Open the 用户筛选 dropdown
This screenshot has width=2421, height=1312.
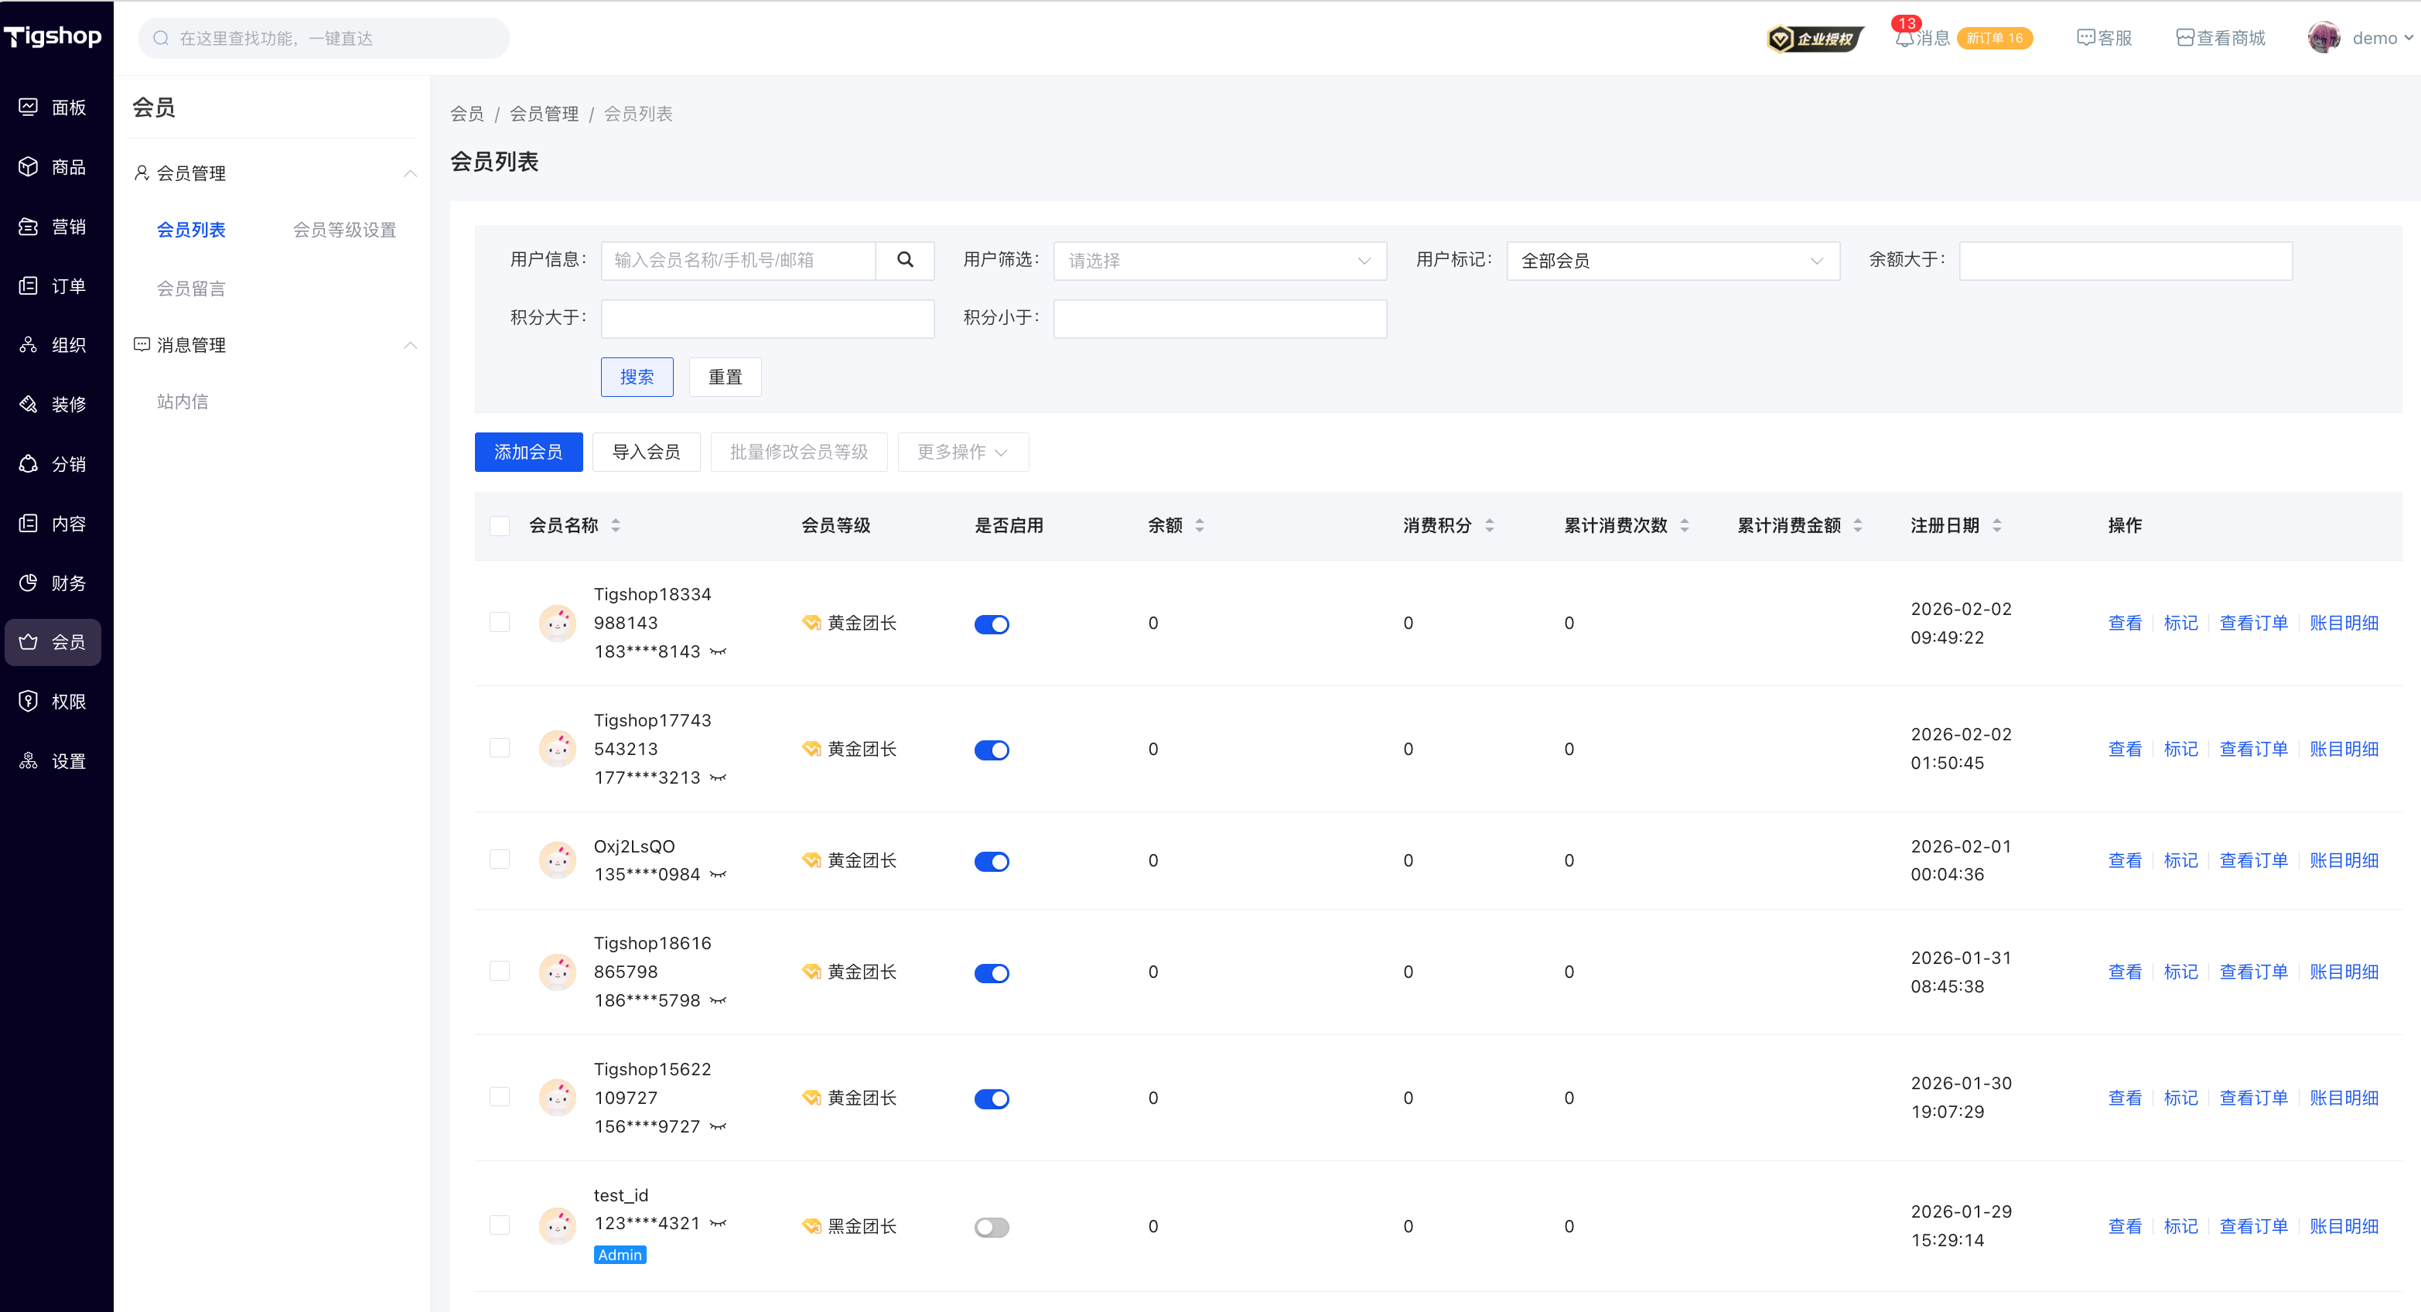[x=1219, y=261]
